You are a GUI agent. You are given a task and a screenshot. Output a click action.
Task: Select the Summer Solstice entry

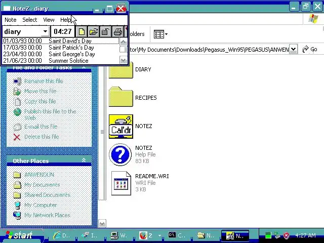(61, 61)
